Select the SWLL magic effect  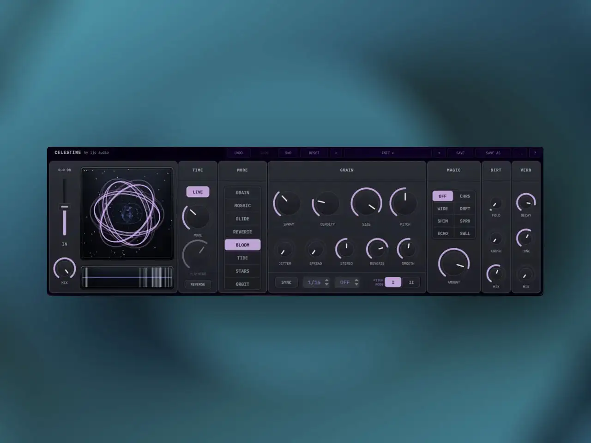[x=465, y=233]
